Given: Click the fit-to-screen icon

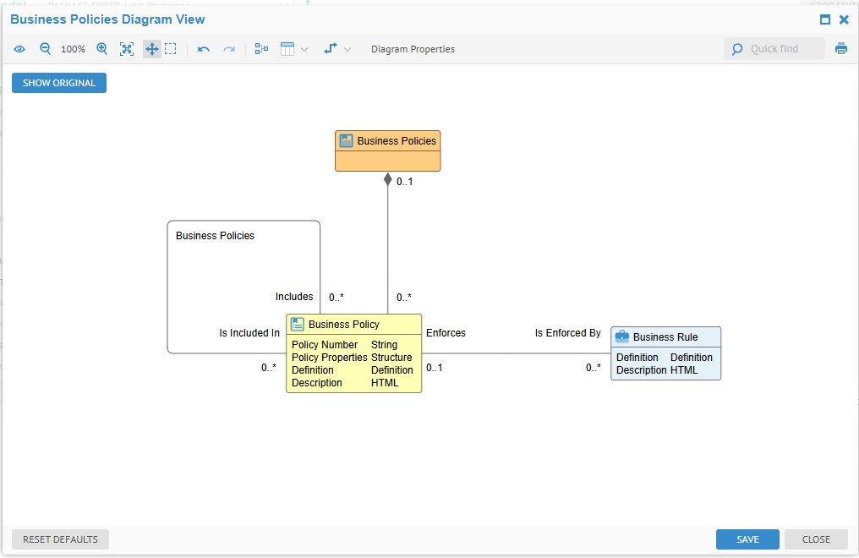Looking at the screenshot, I should [x=127, y=49].
